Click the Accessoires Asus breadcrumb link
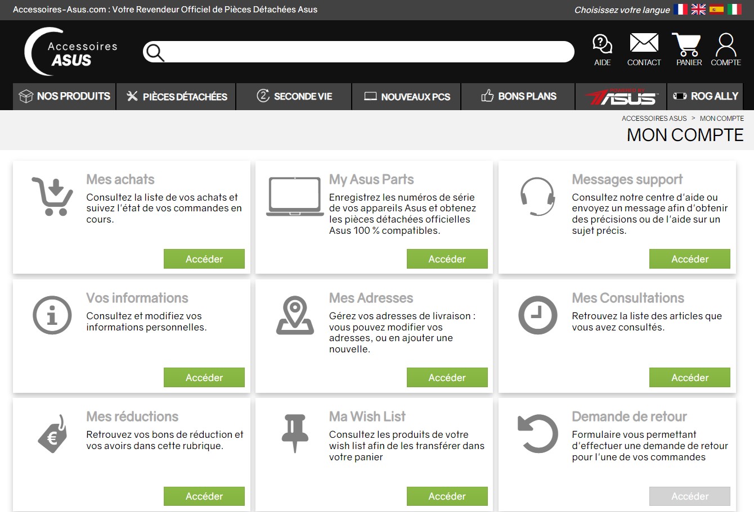Image resolution: width=754 pixels, height=512 pixels. 654,119
